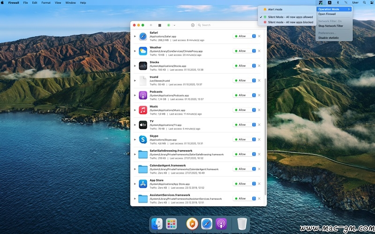Click the Skype app icon in rules list

(143, 139)
